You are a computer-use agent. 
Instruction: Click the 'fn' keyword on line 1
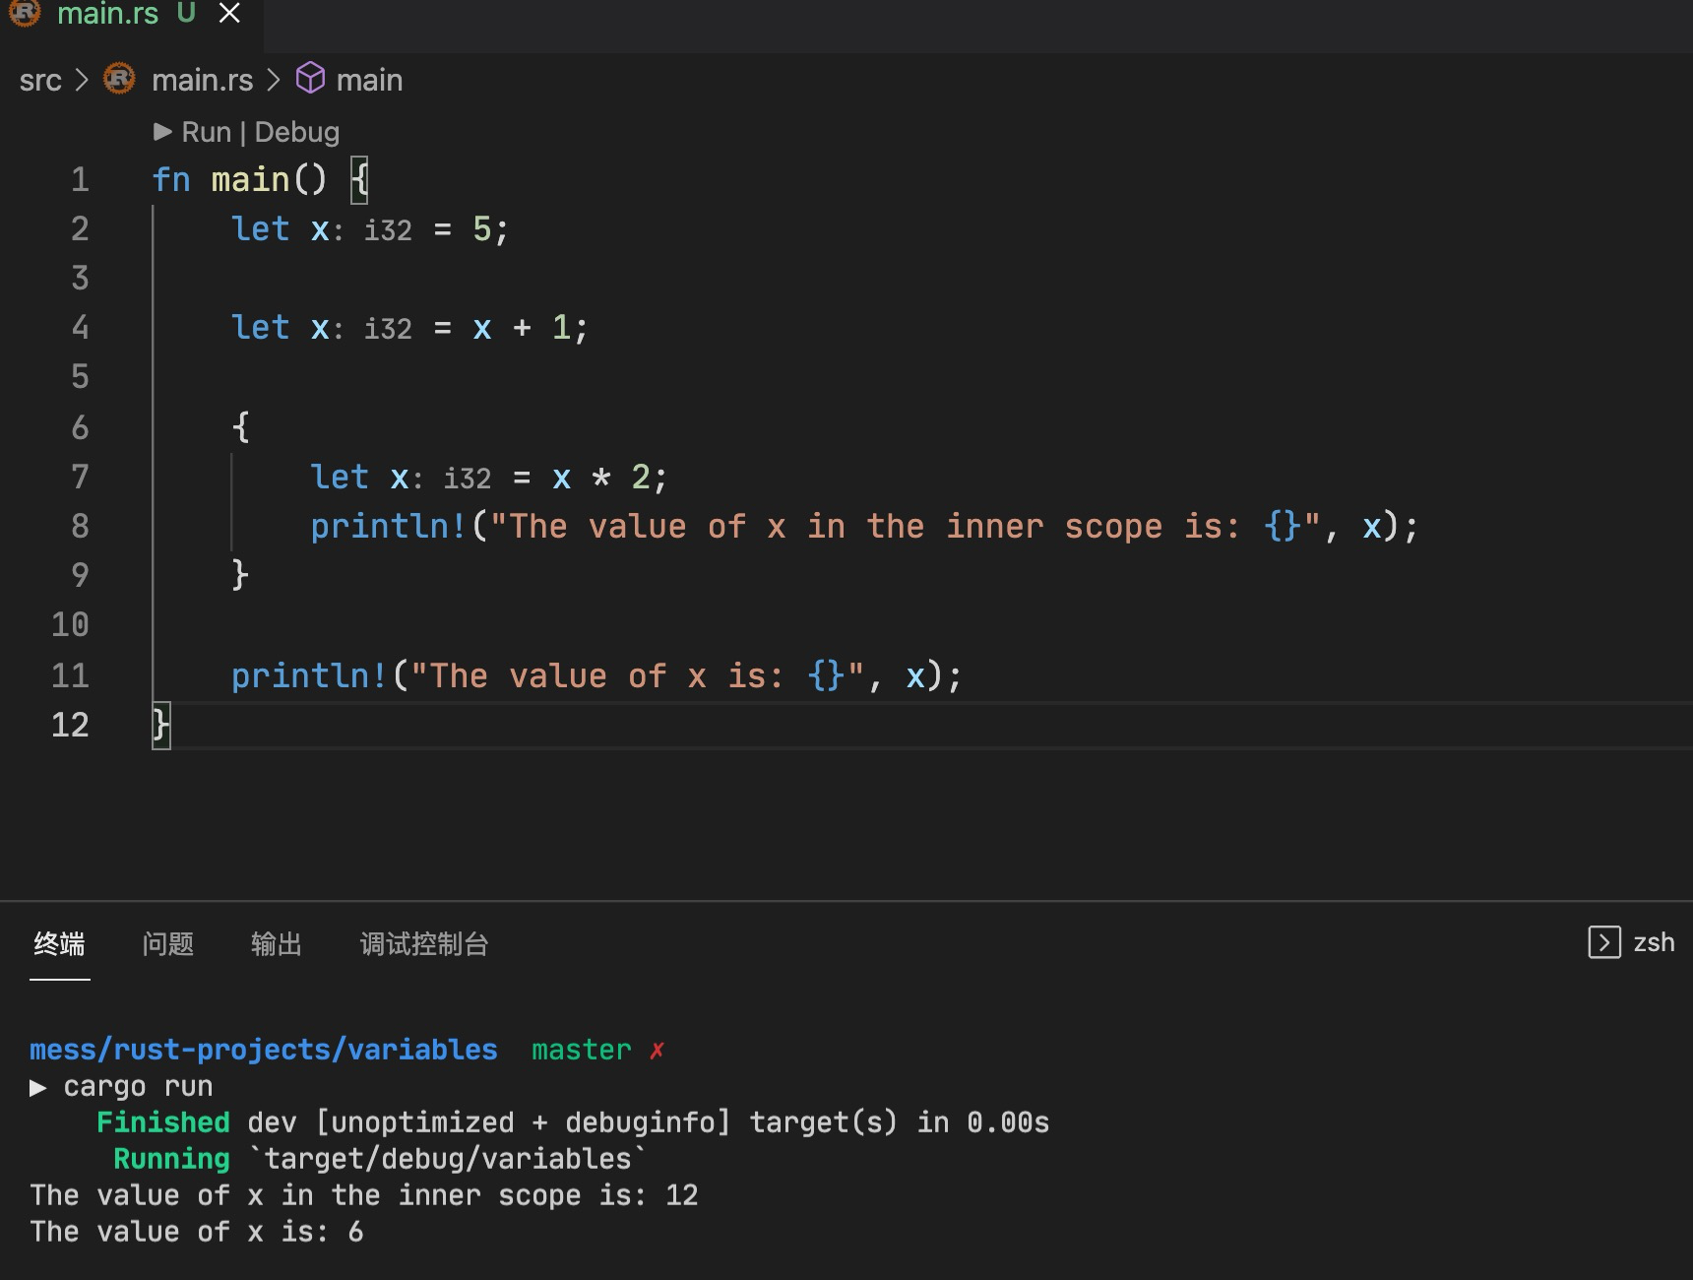tap(171, 179)
